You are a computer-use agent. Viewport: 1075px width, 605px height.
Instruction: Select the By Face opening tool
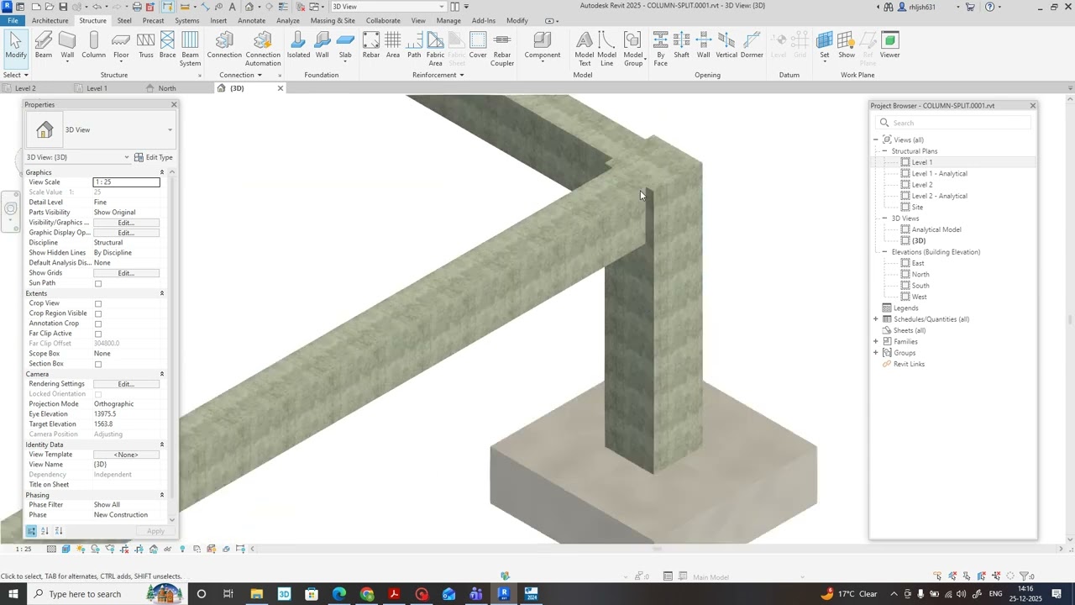click(x=661, y=49)
